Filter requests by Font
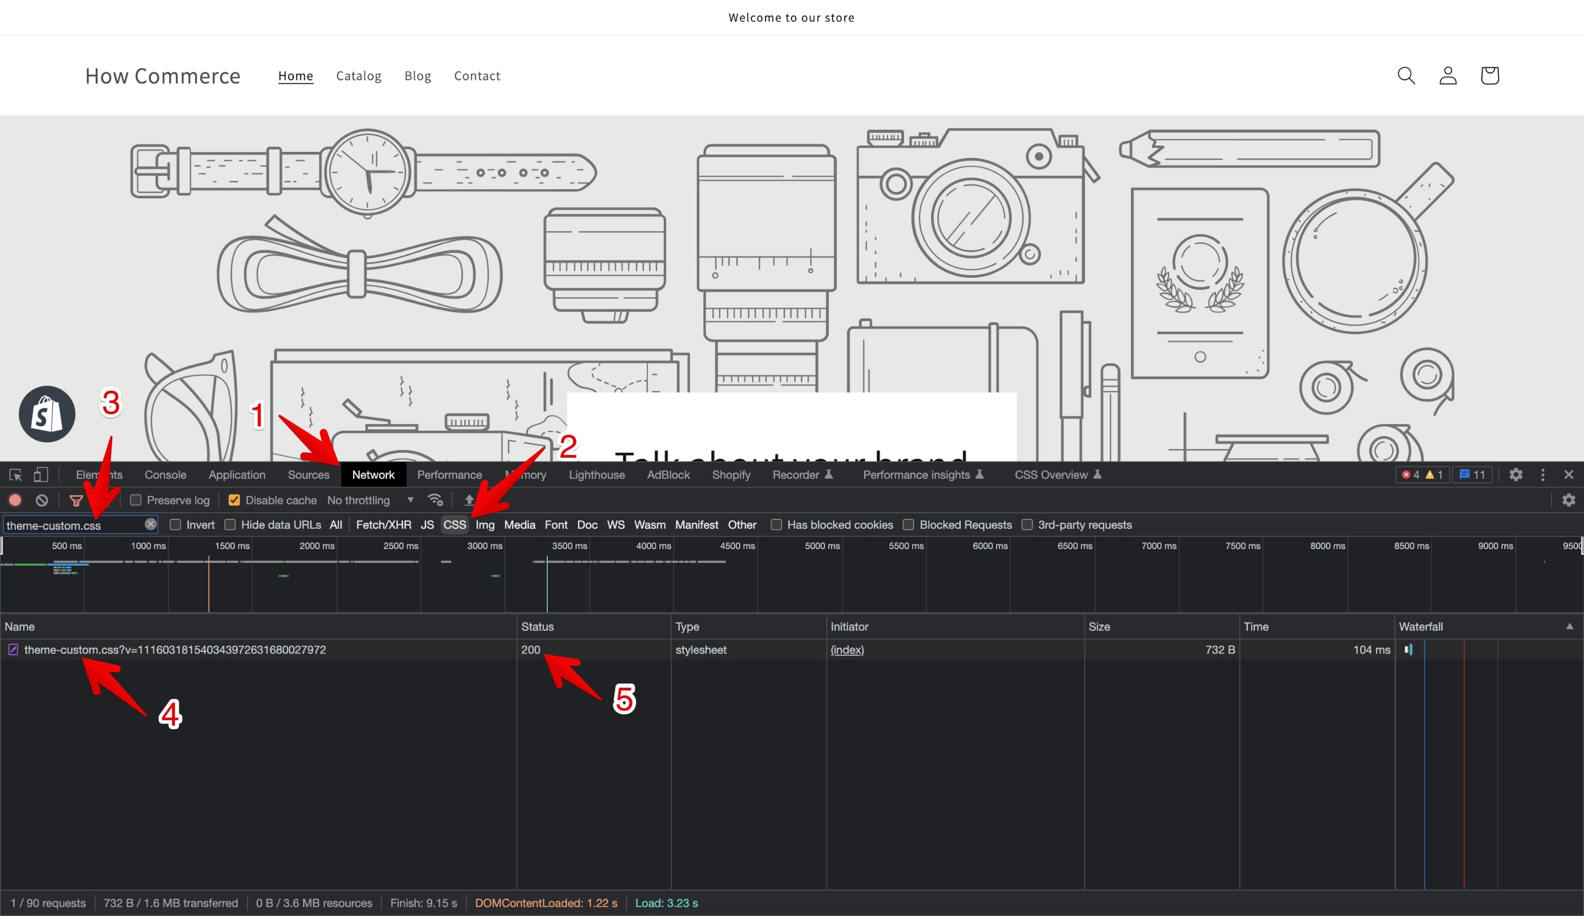Screen dimensions: 1584x916 click(x=555, y=524)
